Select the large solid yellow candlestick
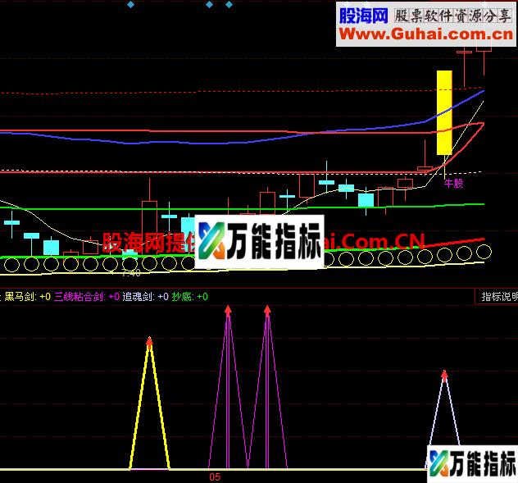Image resolution: width=518 pixels, height=483 pixels. click(x=444, y=112)
